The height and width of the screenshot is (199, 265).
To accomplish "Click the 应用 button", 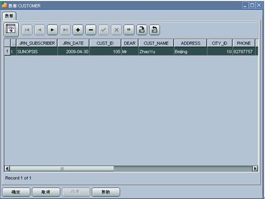I will click(x=76, y=192).
